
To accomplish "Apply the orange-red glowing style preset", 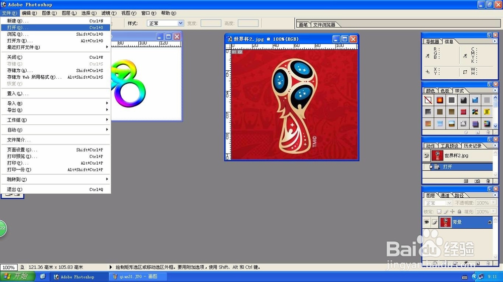I will (x=440, y=100).
